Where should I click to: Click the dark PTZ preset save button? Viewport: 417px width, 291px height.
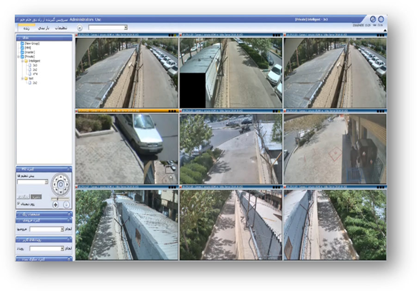[x=36, y=197]
